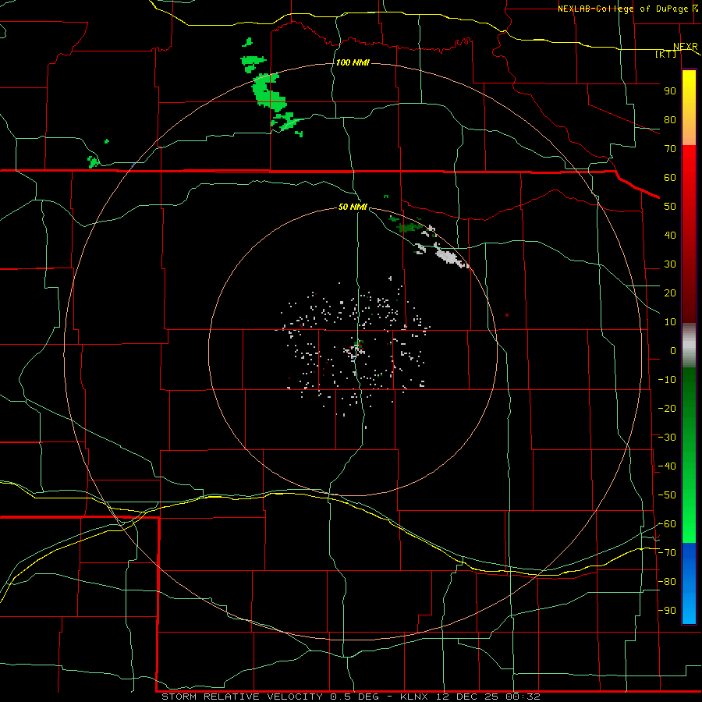The image size is (702, 702).
Task: Click the isolated dark red pixel east of radar
Action: click(x=507, y=315)
